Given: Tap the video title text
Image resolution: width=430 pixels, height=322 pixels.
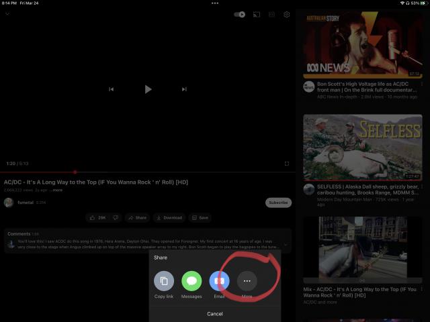Looking at the screenshot, I should (x=96, y=182).
